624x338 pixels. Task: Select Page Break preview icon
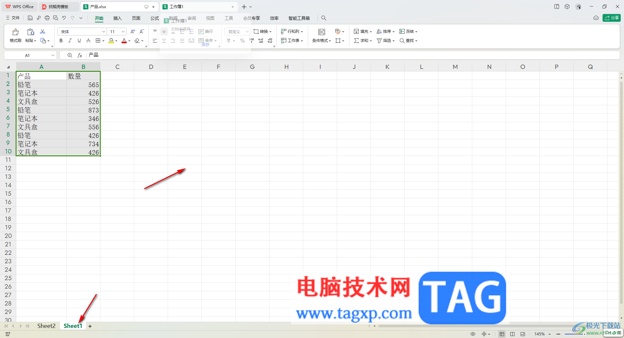(x=523, y=334)
